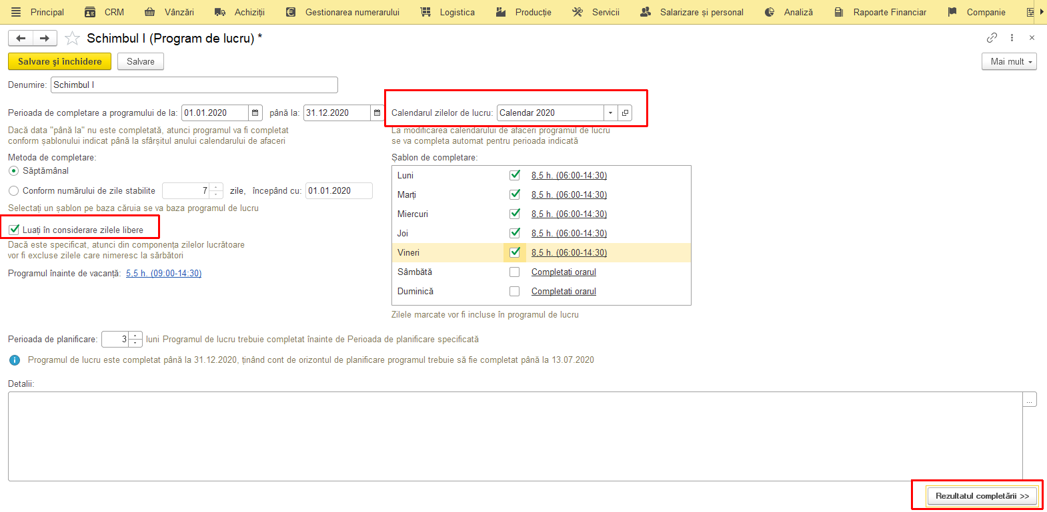Open the Vânzări section
Image resolution: width=1047 pixels, height=512 pixels.
[169, 12]
